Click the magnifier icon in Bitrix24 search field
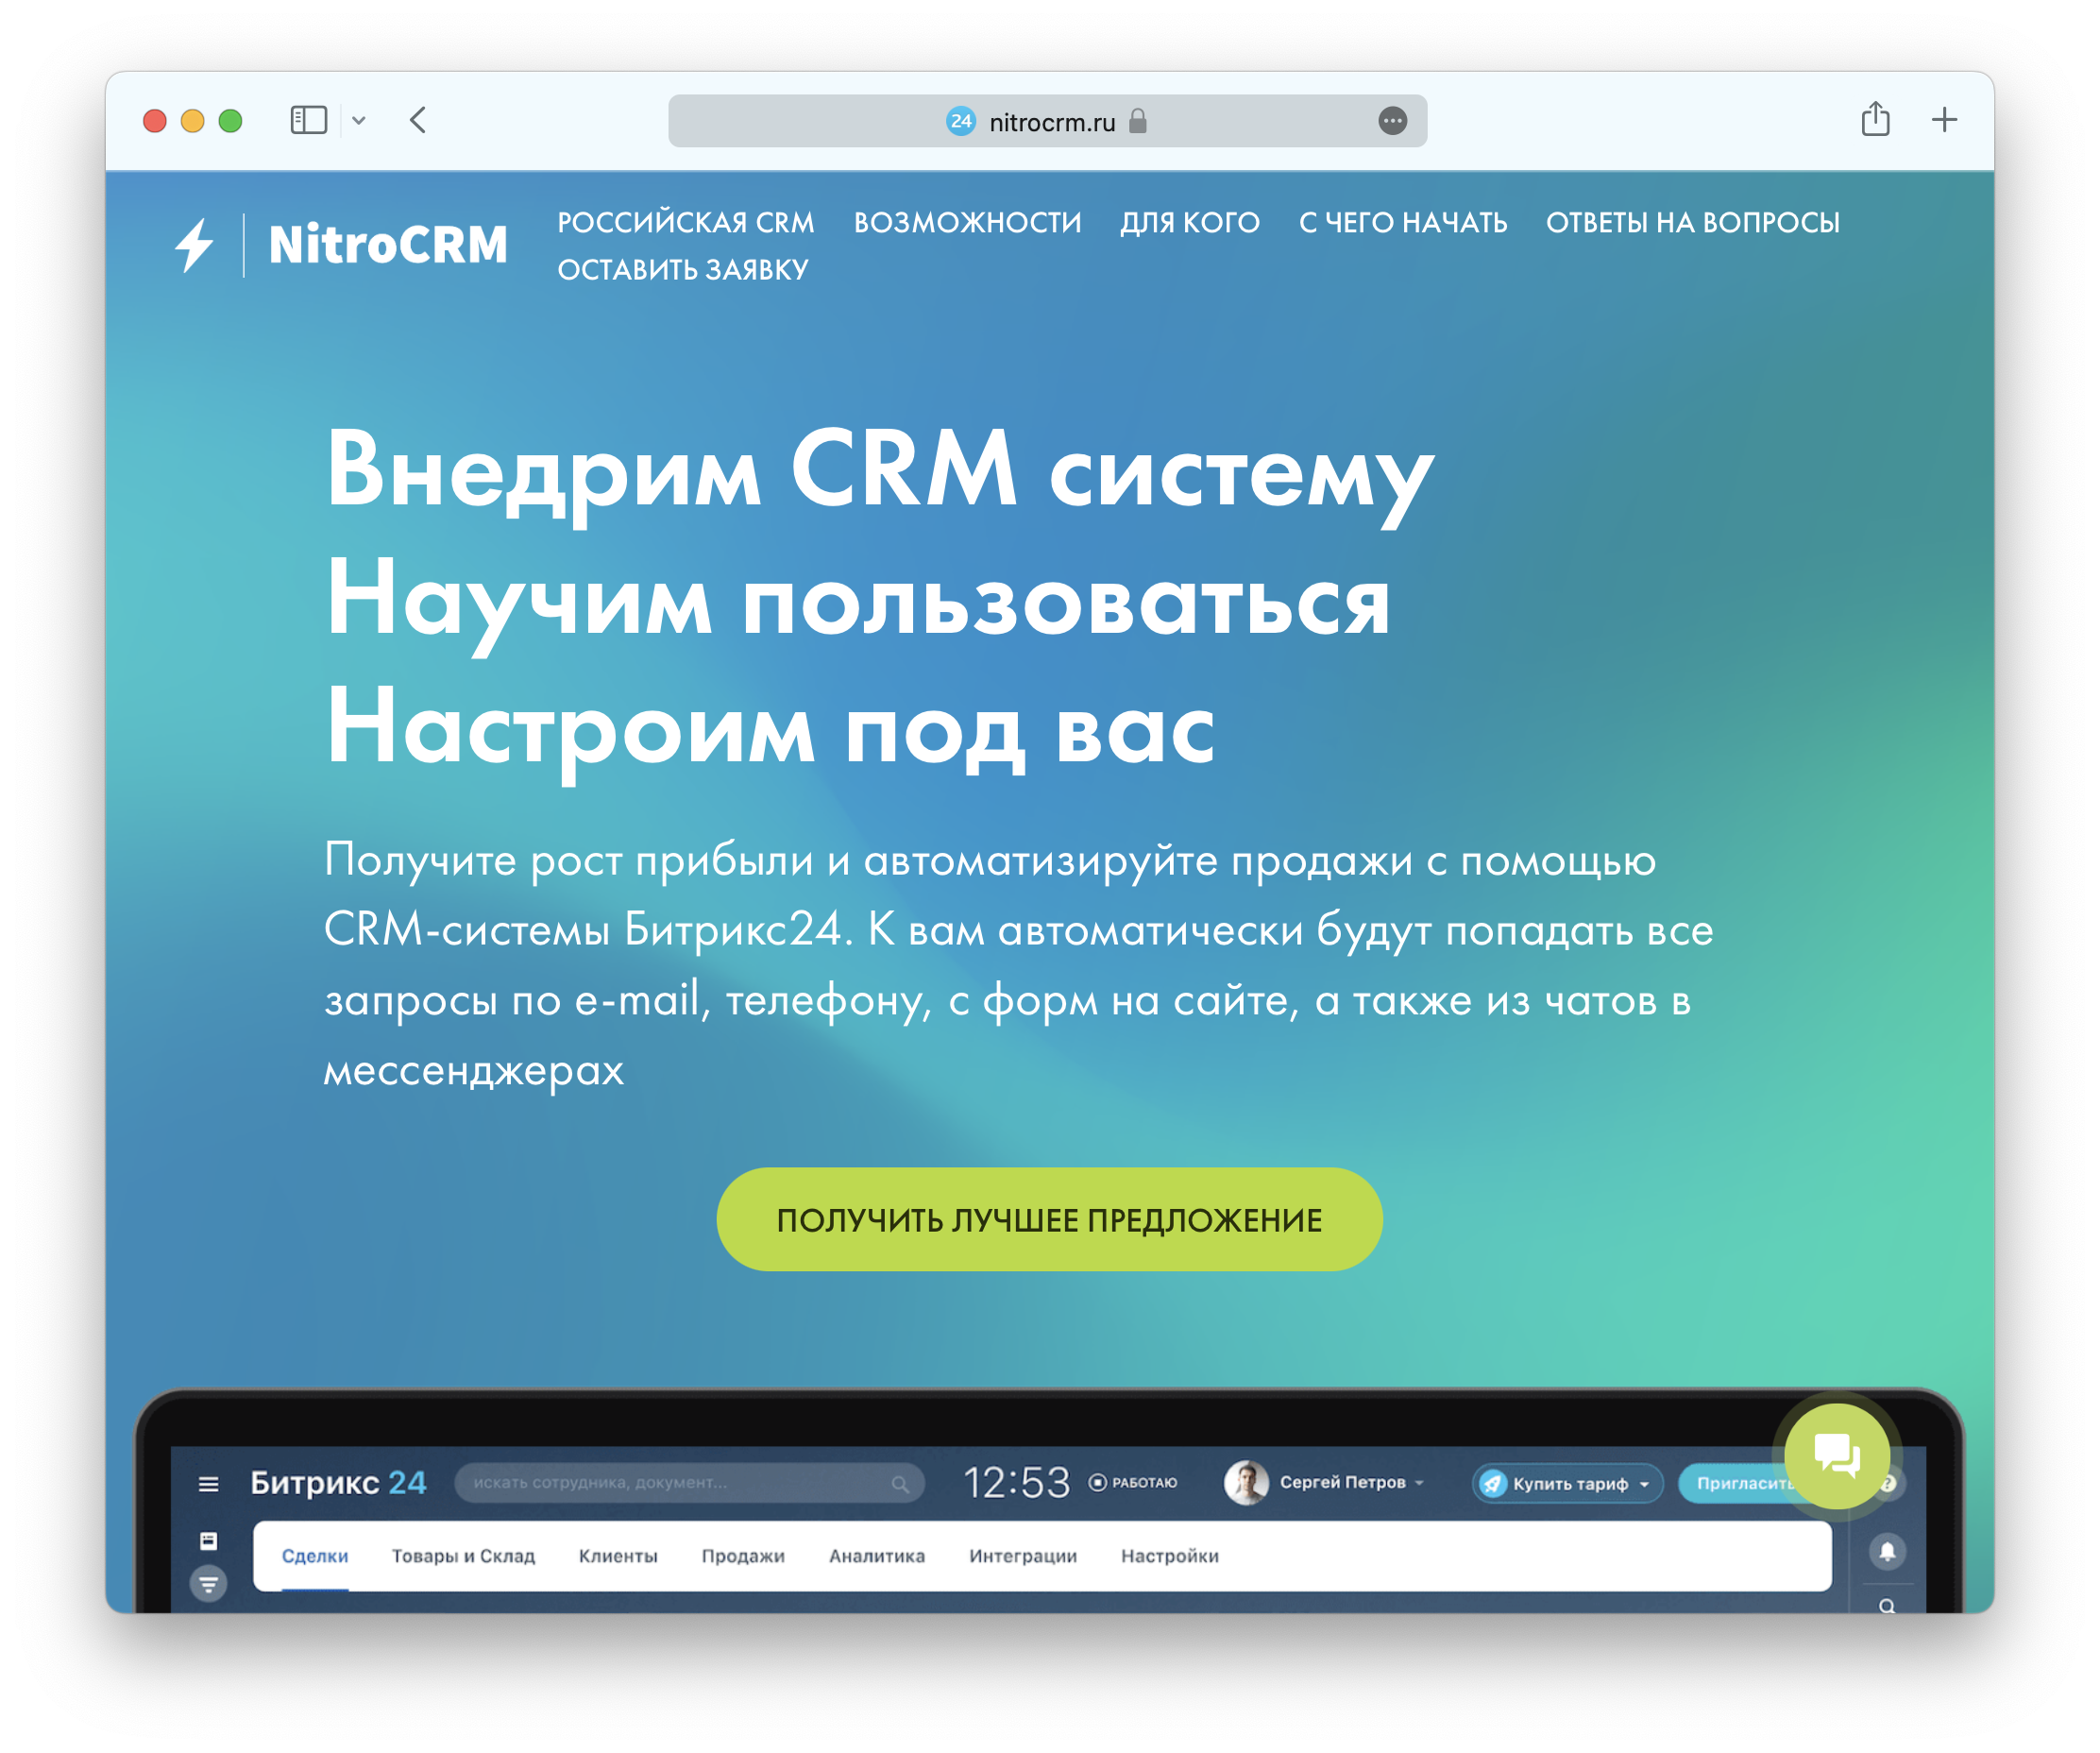 [901, 1484]
